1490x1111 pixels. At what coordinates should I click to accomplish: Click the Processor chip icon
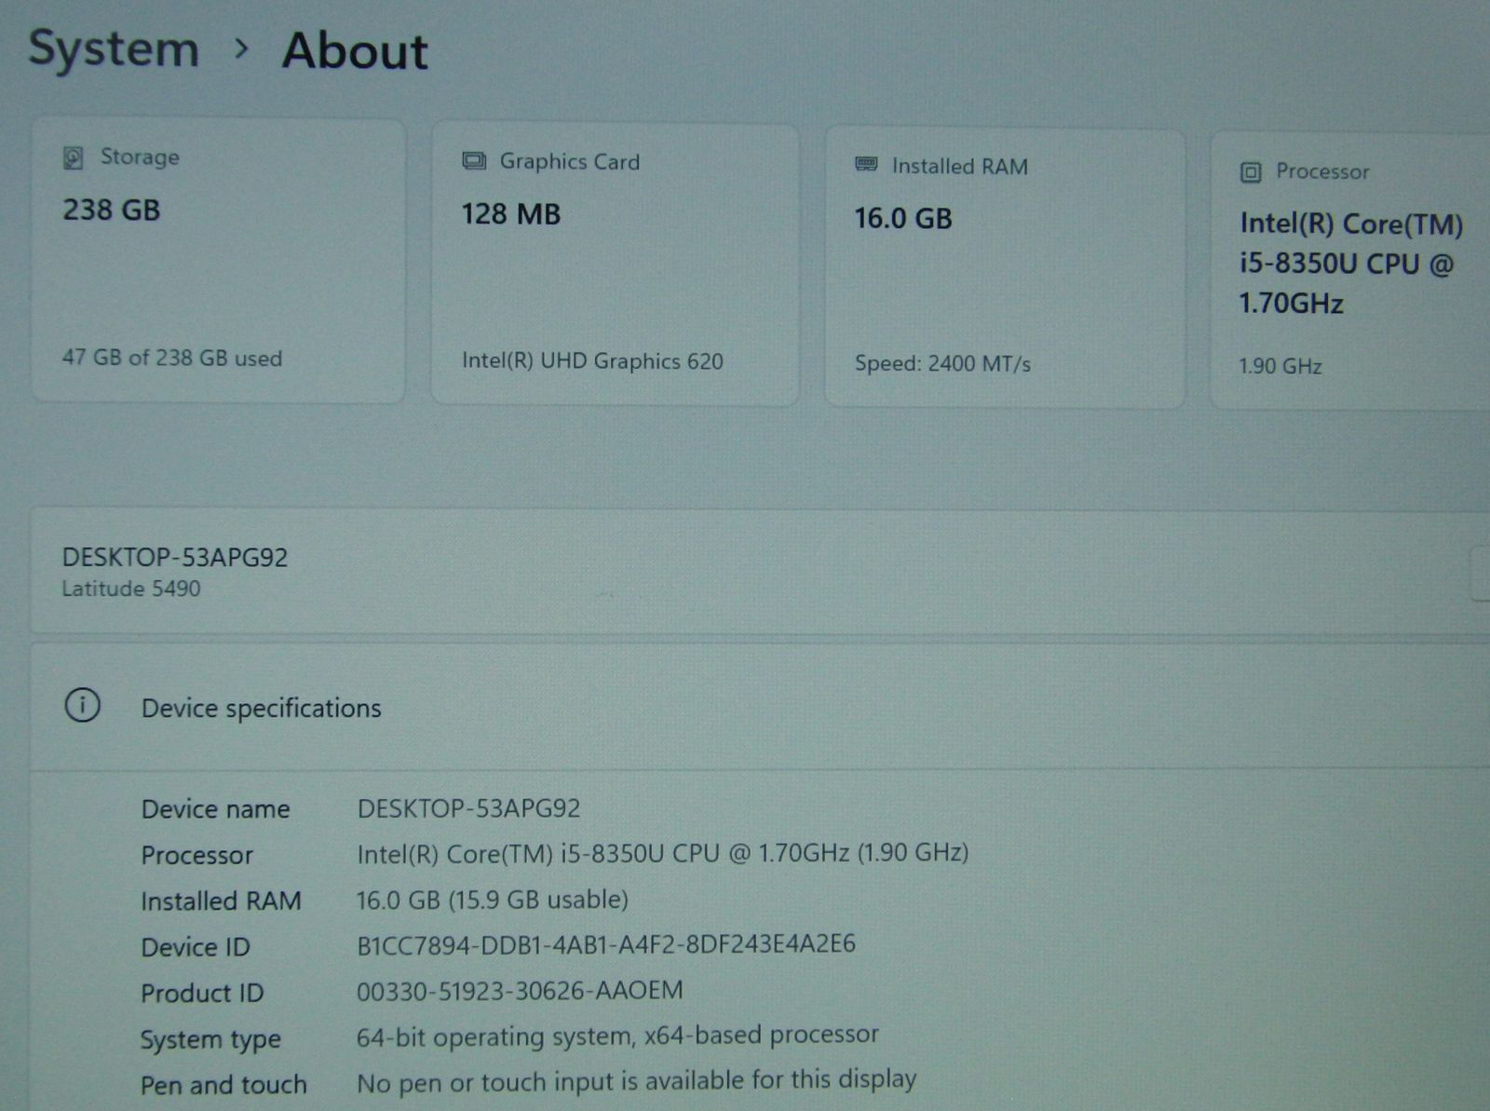click(1250, 172)
